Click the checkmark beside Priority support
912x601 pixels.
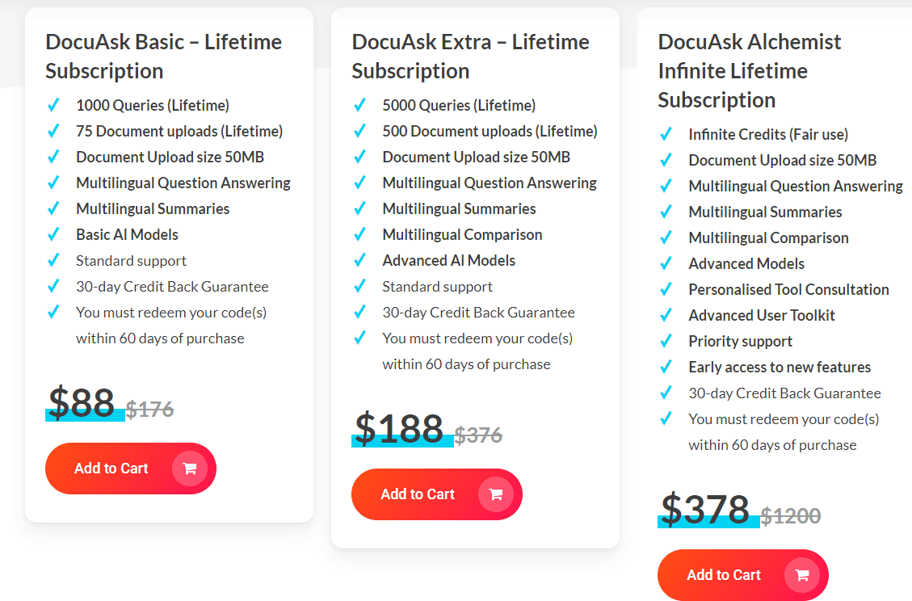tap(666, 341)
